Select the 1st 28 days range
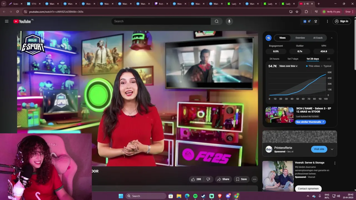Image resolution: width=356 pixels, height=200 pixels. [313, 59]
